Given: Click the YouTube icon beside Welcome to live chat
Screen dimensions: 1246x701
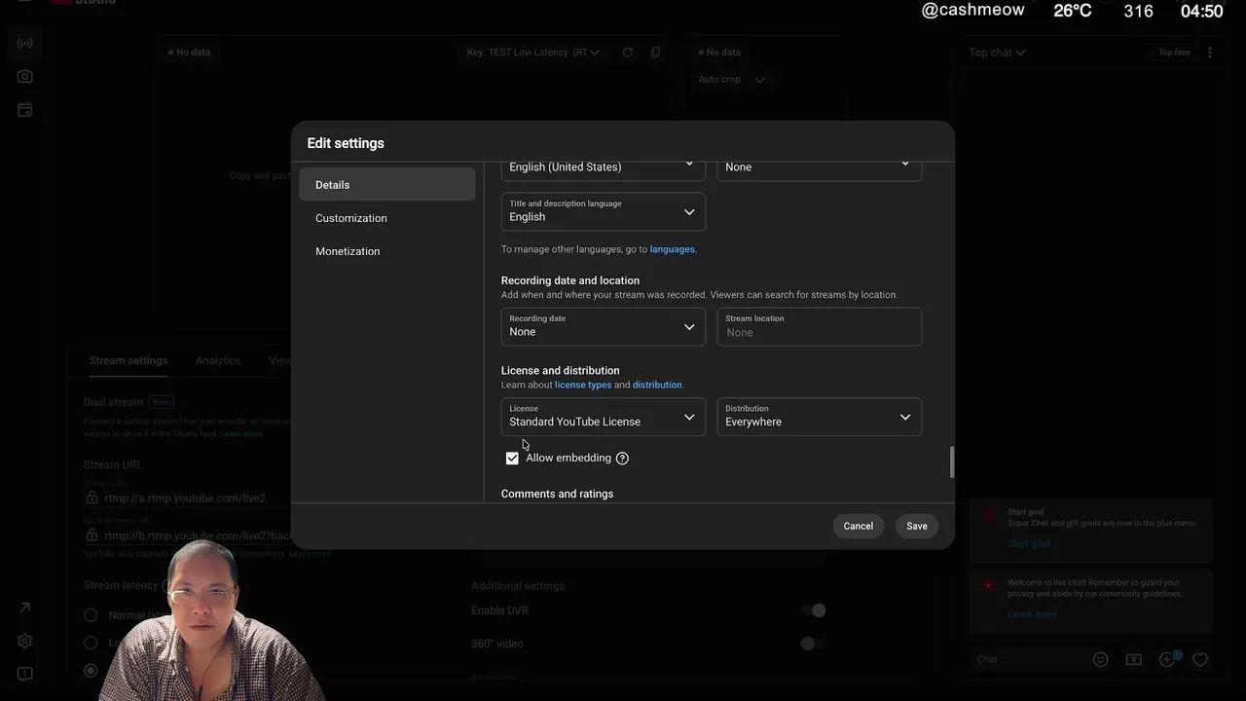Looking at the screenshot, I should [x=989, y=585].
